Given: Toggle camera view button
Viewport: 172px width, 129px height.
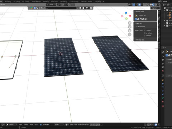Looking at the screenshot, I should [130, 31].
